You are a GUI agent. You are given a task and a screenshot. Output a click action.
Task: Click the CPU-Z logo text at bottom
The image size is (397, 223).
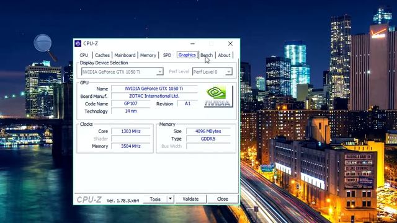89,199
